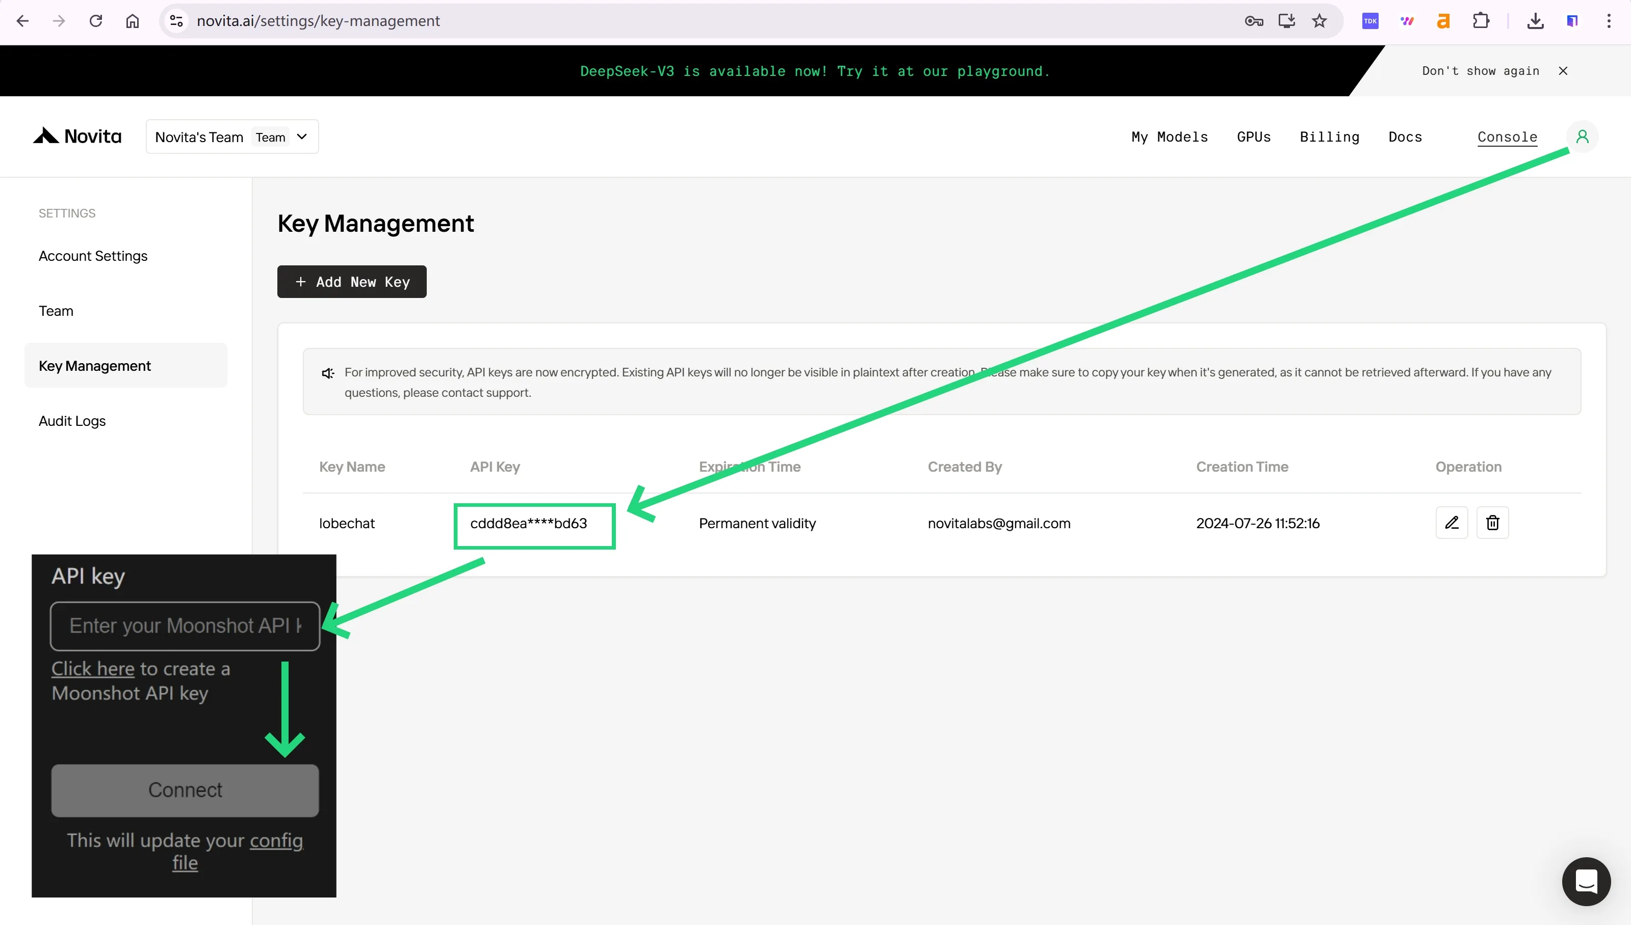The height and width of the screenshot is (925, 1631).
Task: Open the browser downloads icon
Action: coord(1535,21)
